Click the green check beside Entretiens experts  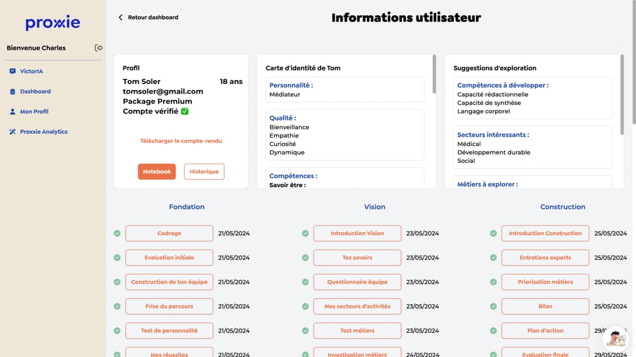click(493, 258)
